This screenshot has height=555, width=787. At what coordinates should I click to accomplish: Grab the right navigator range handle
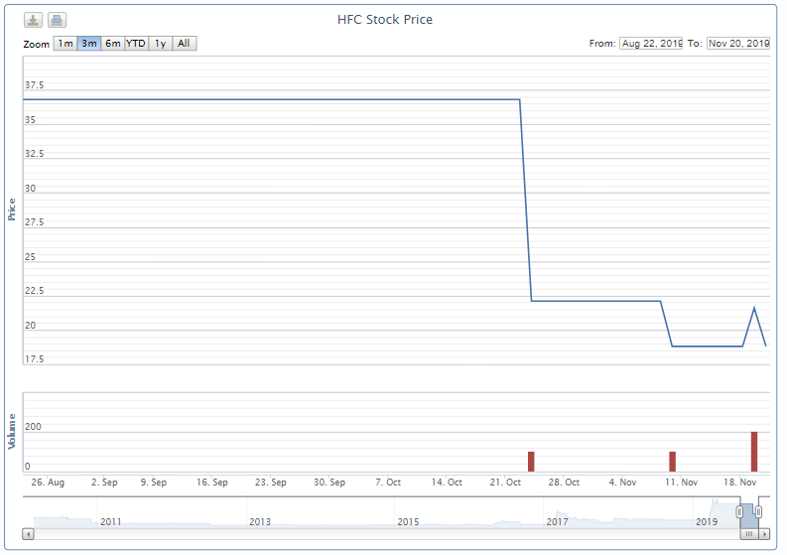[x=758, y=511]
